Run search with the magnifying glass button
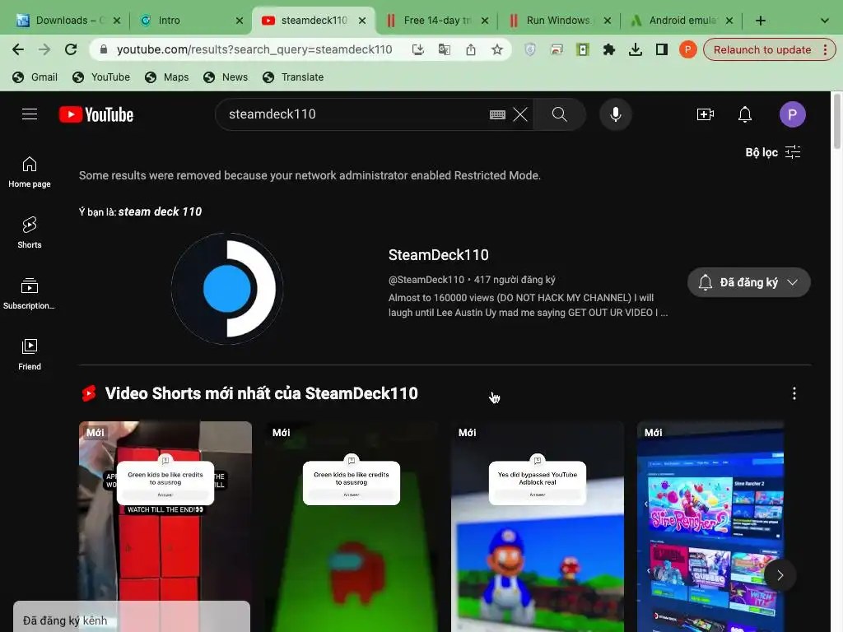Image resolution: width=843 pixels, height=632 pixels. tap(559, 114)
